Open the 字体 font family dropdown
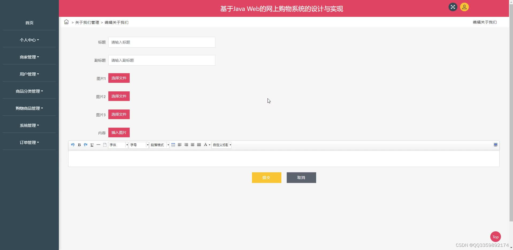 click(x=118, y=145)
